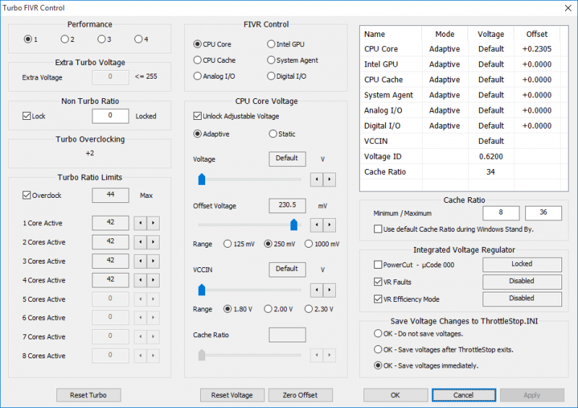578x408 pixels.
Task: Click the VCCIN slider thumb
Action: (x=202, y=290)
